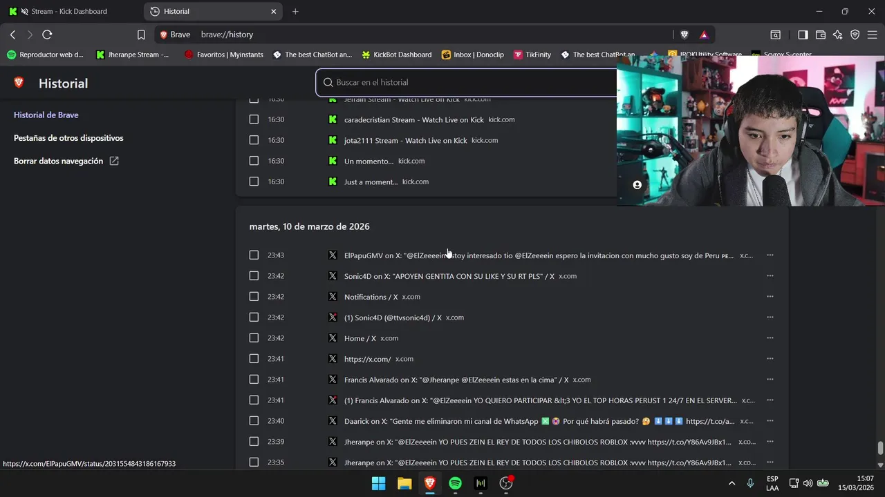
Task: Open Borrar datos navegación
Action: click(x=66, y=161)
